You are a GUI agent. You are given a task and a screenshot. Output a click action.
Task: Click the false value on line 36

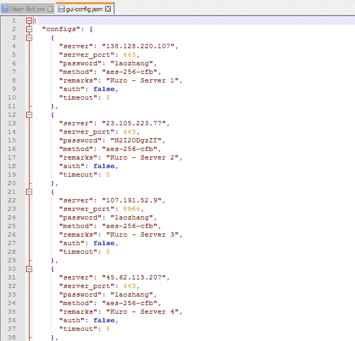[x=104, y=321]
